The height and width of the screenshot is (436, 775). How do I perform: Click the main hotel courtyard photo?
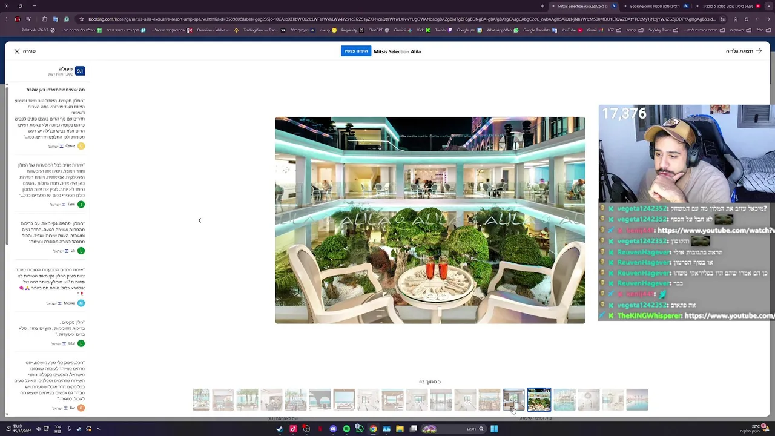(x=430, y=220)
